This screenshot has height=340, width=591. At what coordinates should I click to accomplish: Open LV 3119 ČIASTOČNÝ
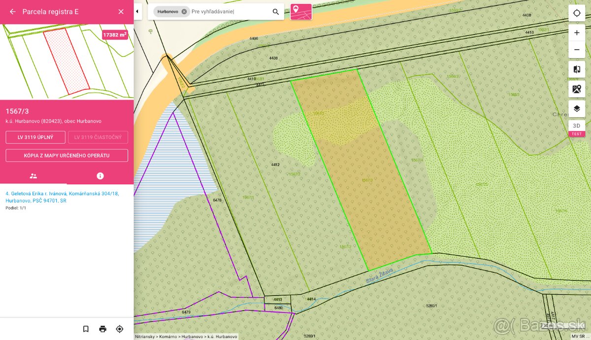[x=98, y=137]
